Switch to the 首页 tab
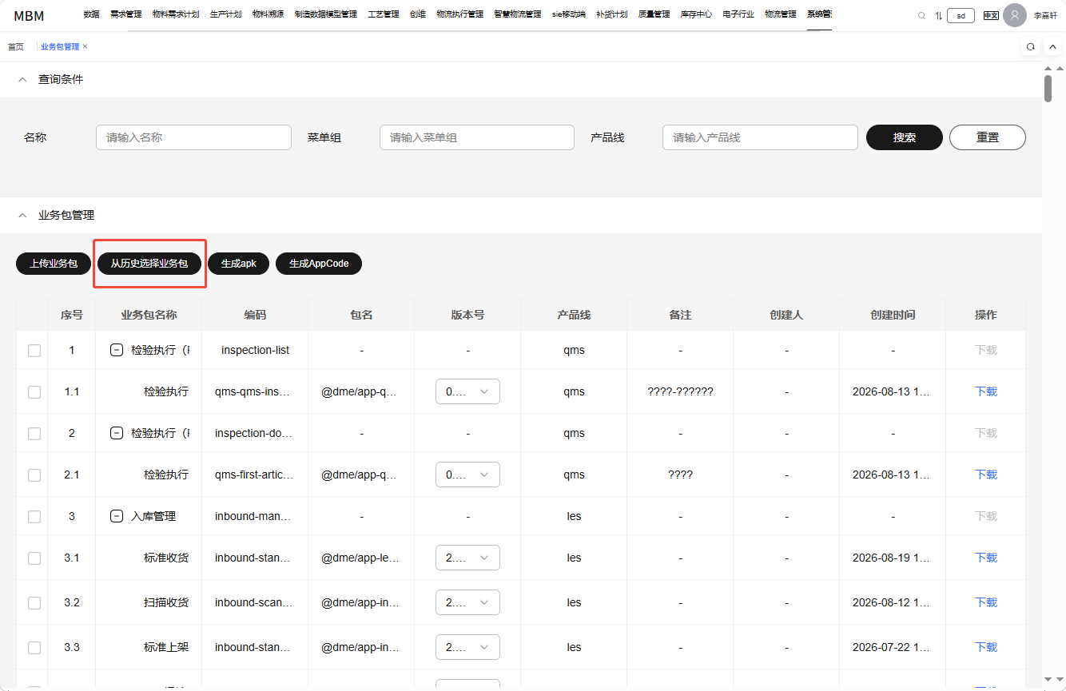 pyautogui.click(x=16, y=47)
